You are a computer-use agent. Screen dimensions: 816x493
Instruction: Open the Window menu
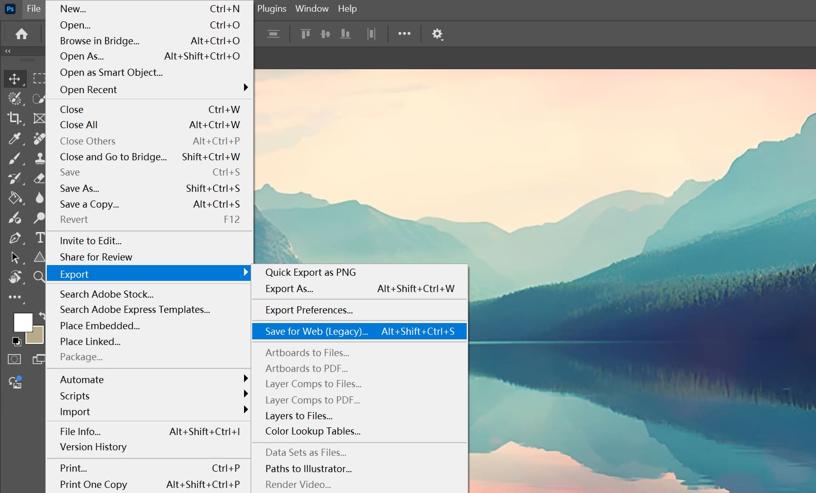(312, 9)
